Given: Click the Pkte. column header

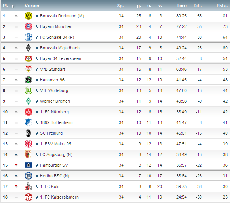Looking at the screenshot, I should (222, 6).
